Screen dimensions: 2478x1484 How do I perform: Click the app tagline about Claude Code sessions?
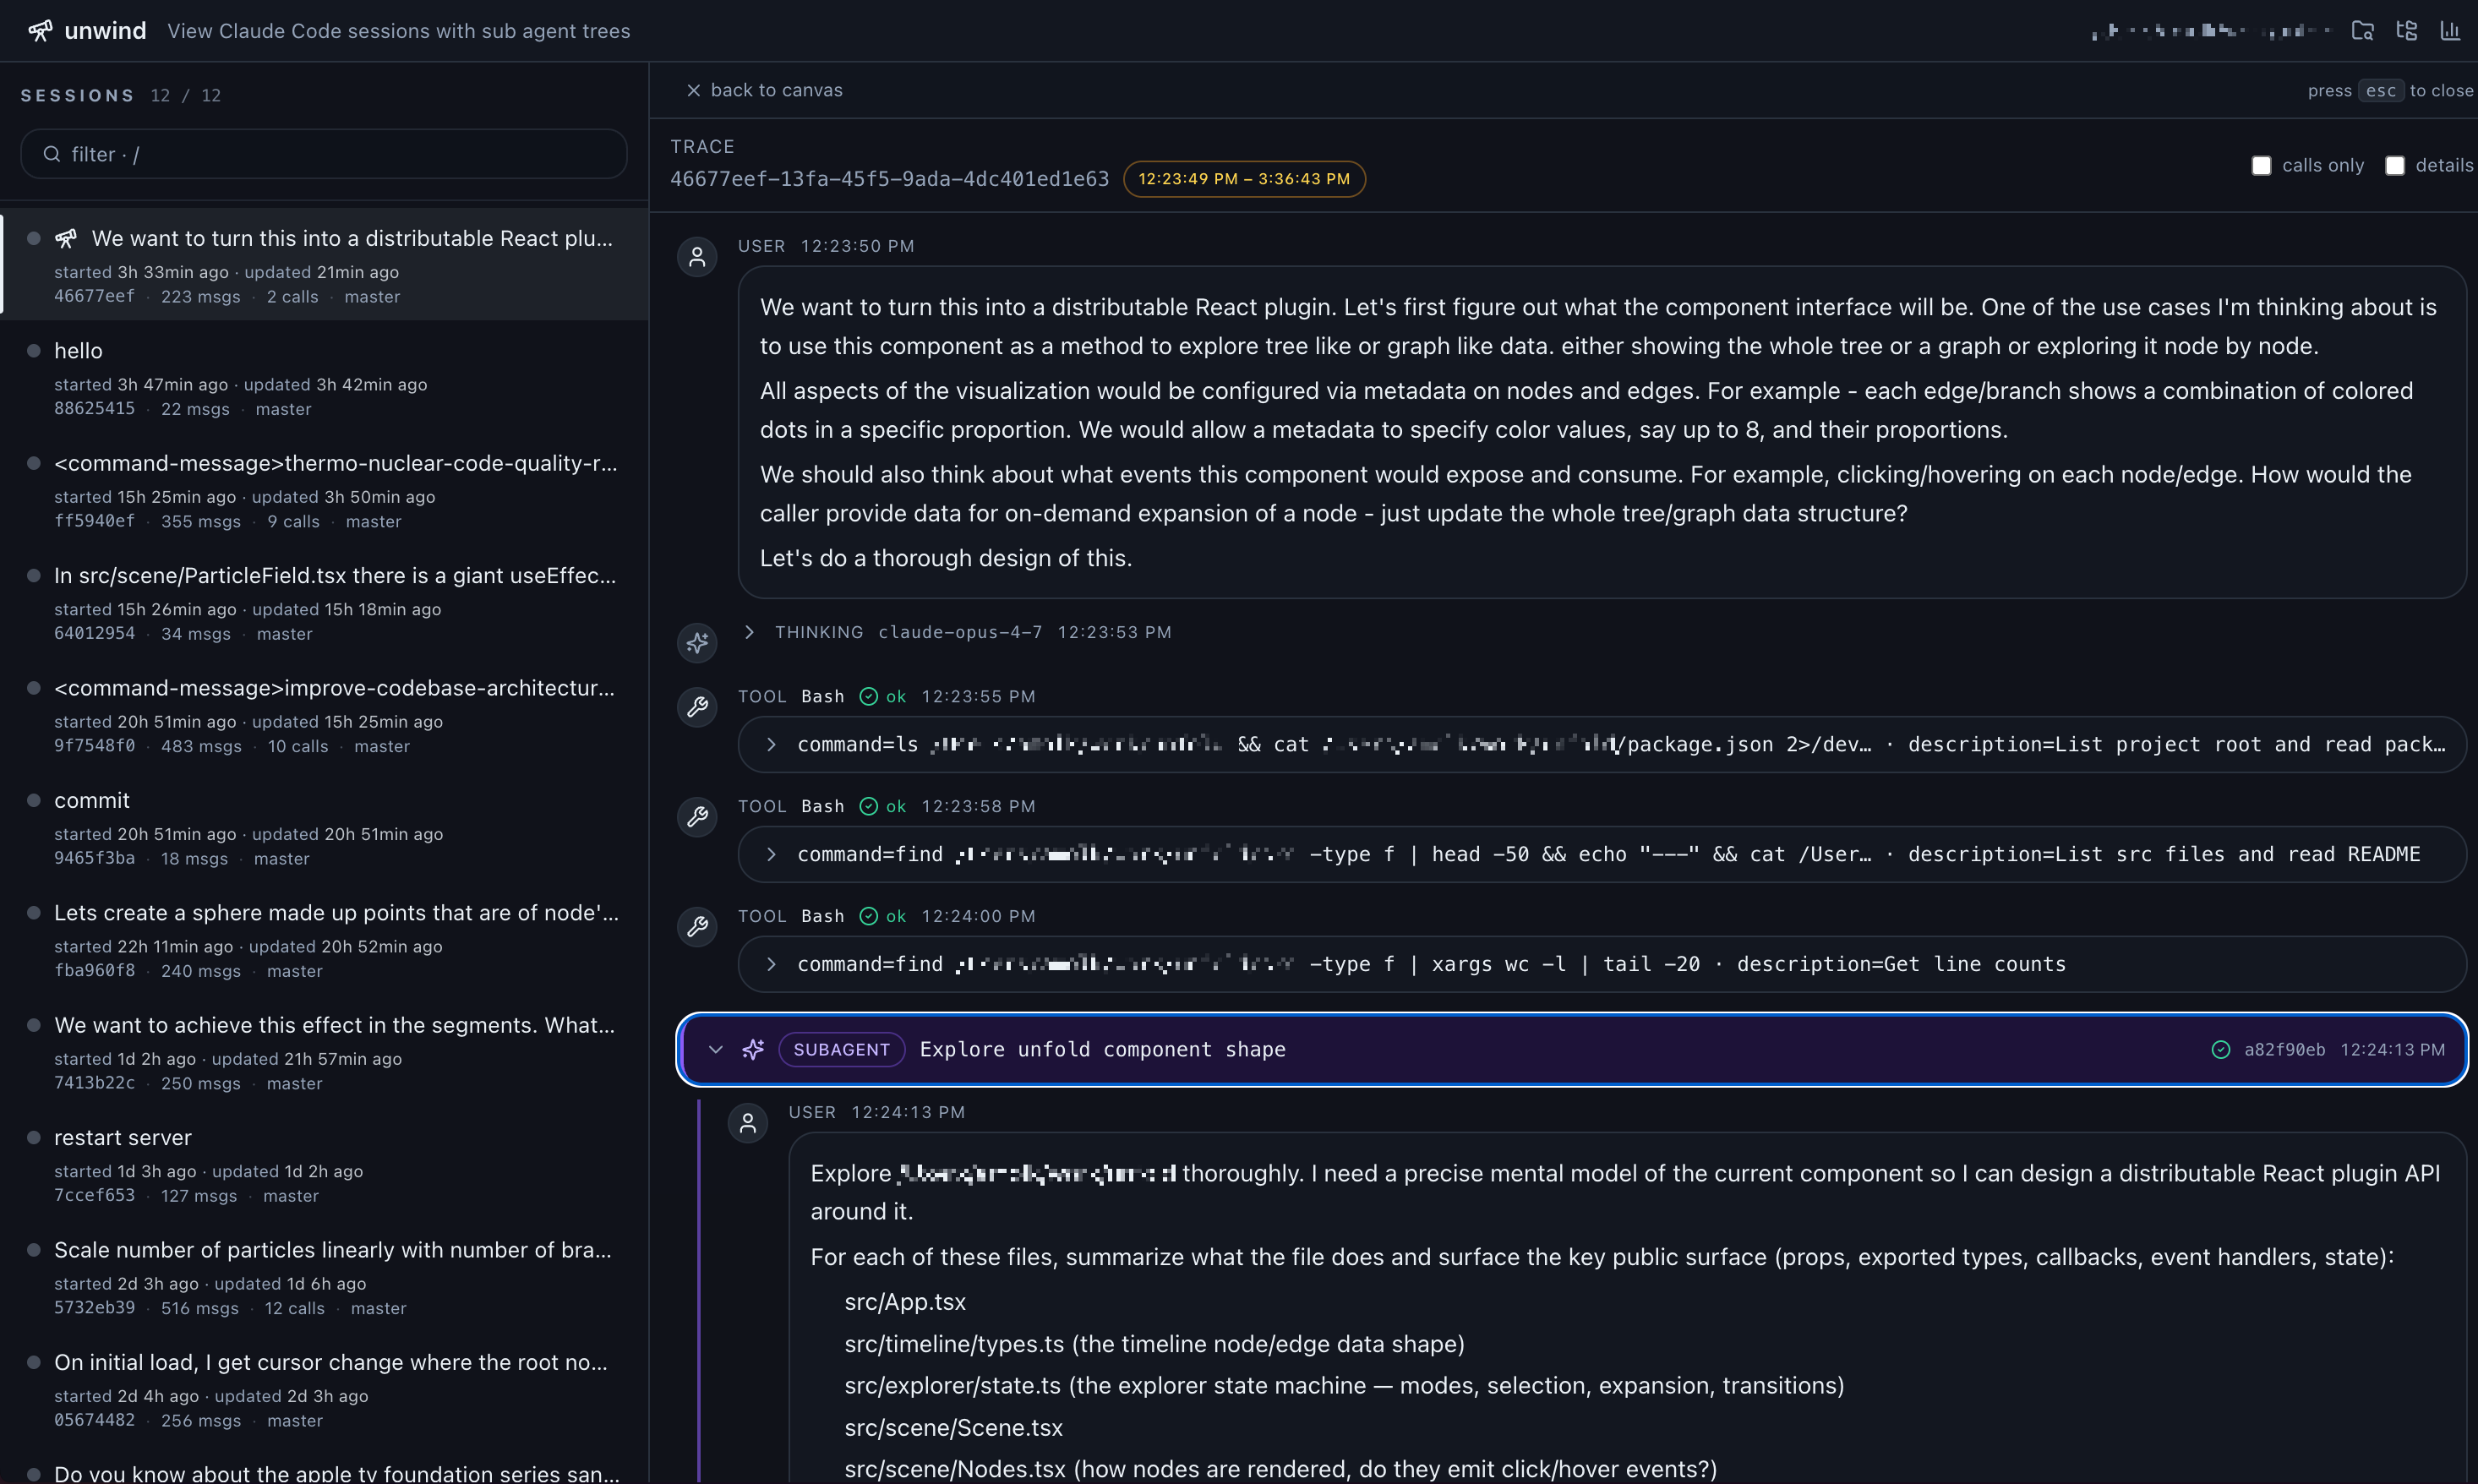[x=399, y=31]
